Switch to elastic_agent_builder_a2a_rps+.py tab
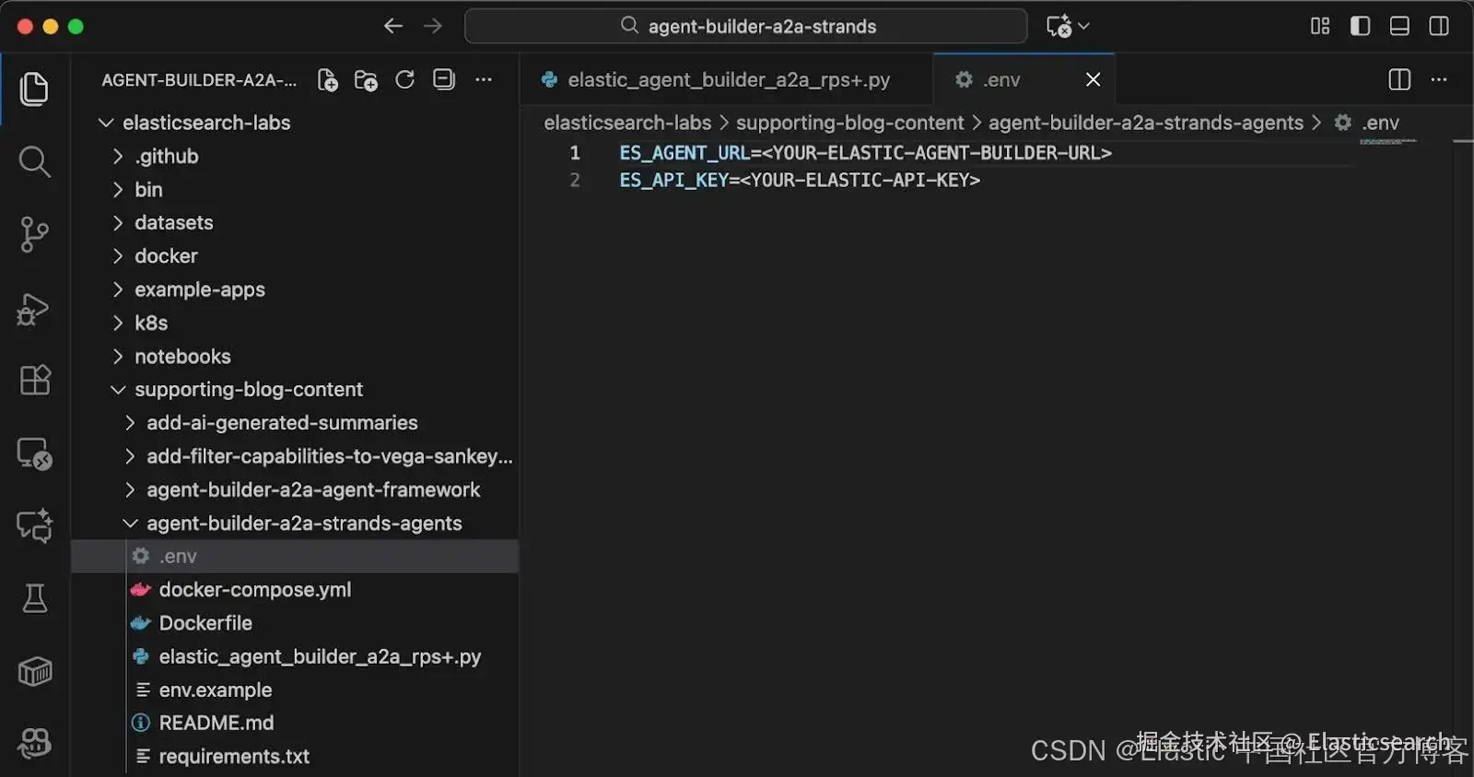This screenshot has height=777, width=1474. (728, 80)
